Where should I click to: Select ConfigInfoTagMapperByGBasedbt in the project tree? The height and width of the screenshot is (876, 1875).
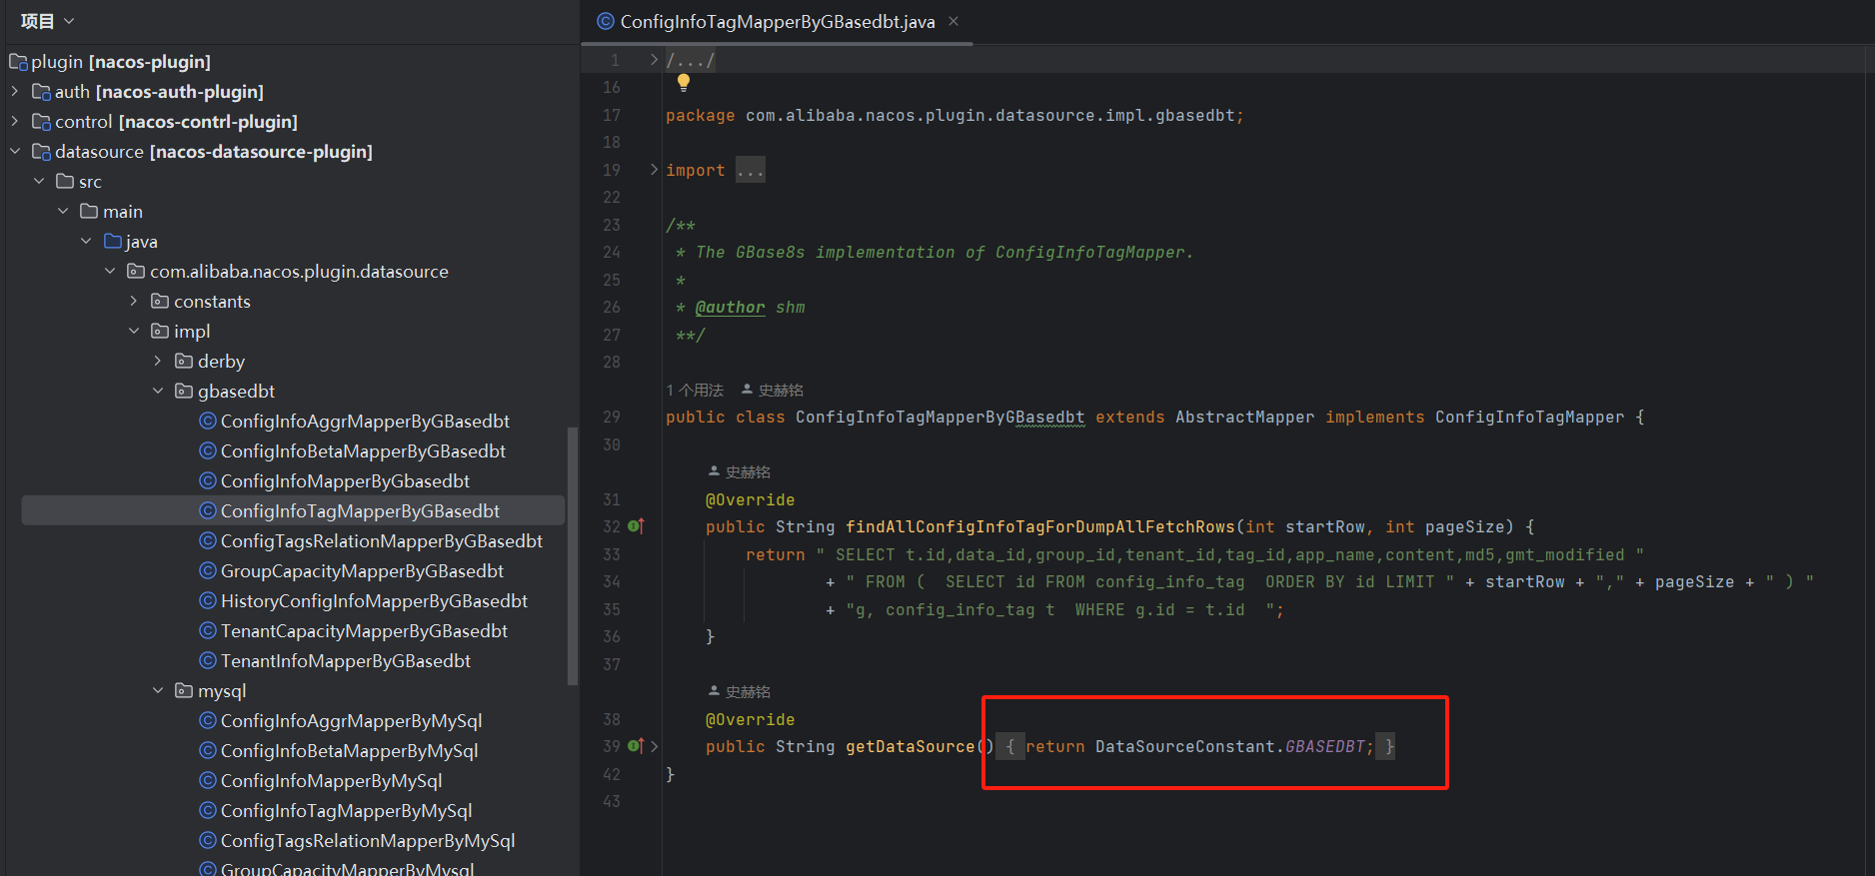pyautogui.click(x=293, y=510)
